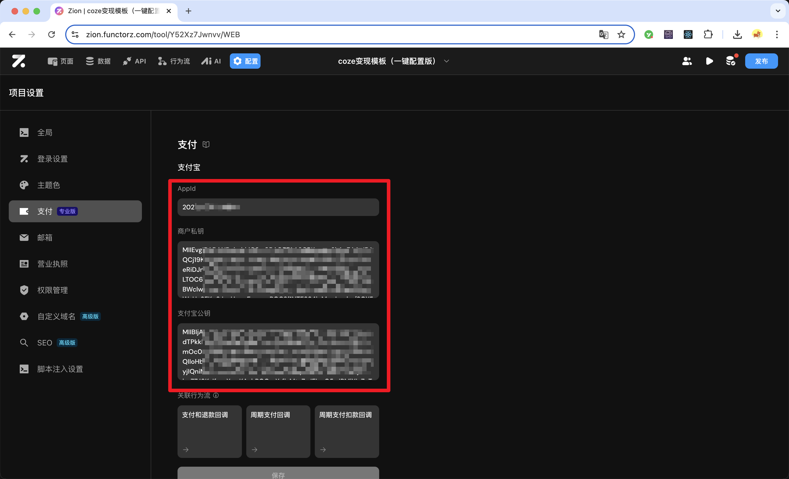
Task: Click the magnifier icon beside SEO
Action: point(24,343)
